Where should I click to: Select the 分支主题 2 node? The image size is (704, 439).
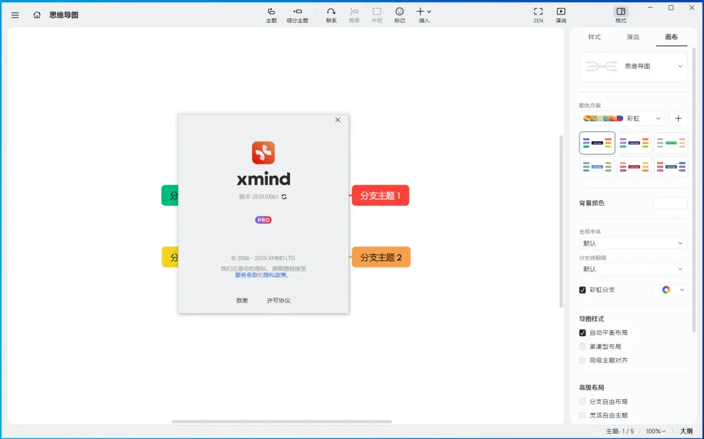(381, 257)
